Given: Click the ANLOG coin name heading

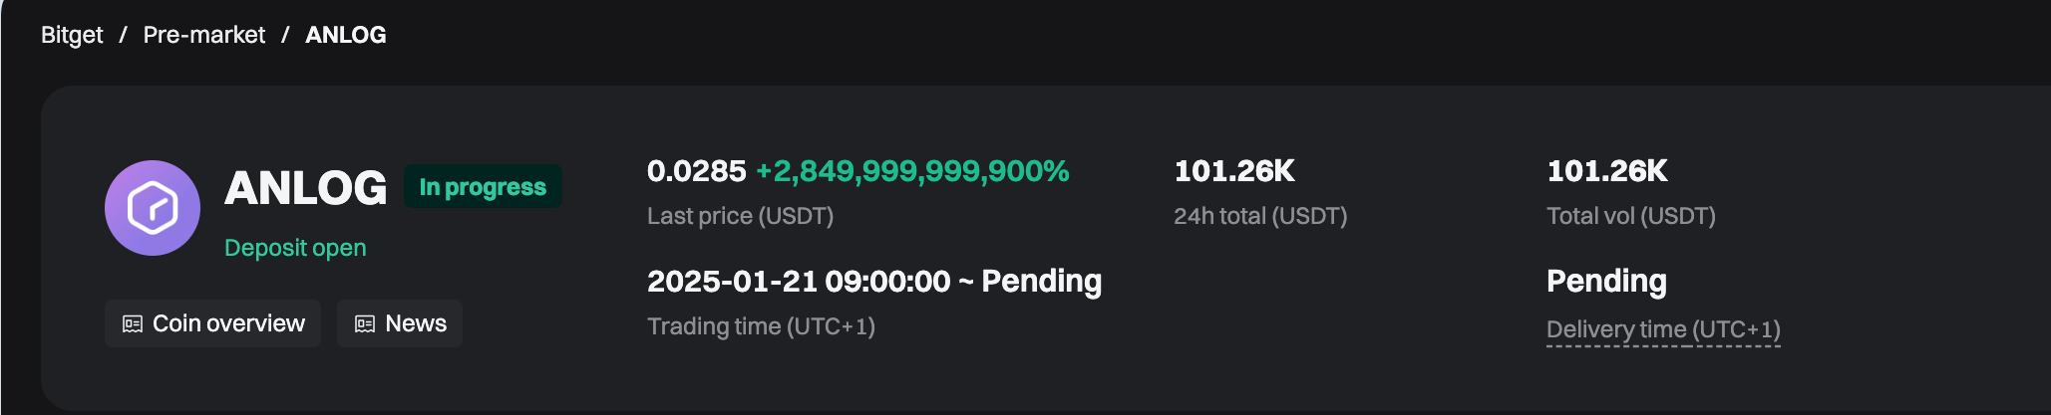Looking at the screenshot, I should coord(305,188).
